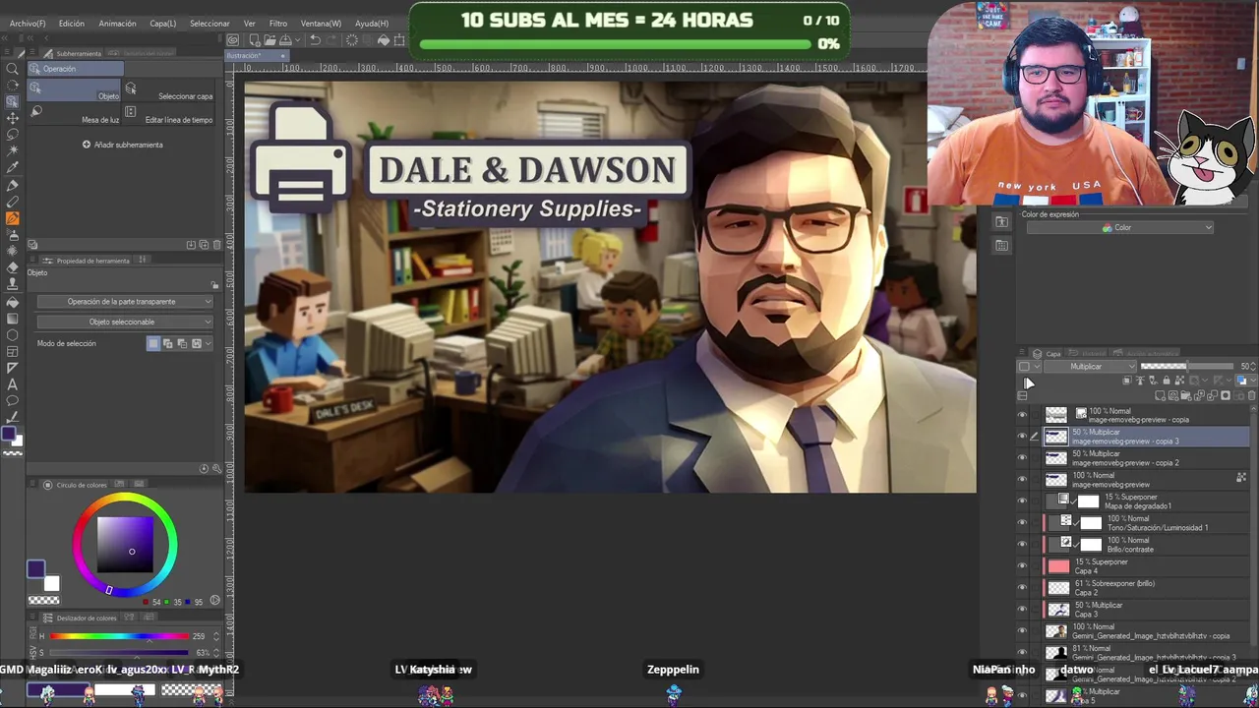Select the Pen tool
1259x708 pixels.
coord(13,185)
